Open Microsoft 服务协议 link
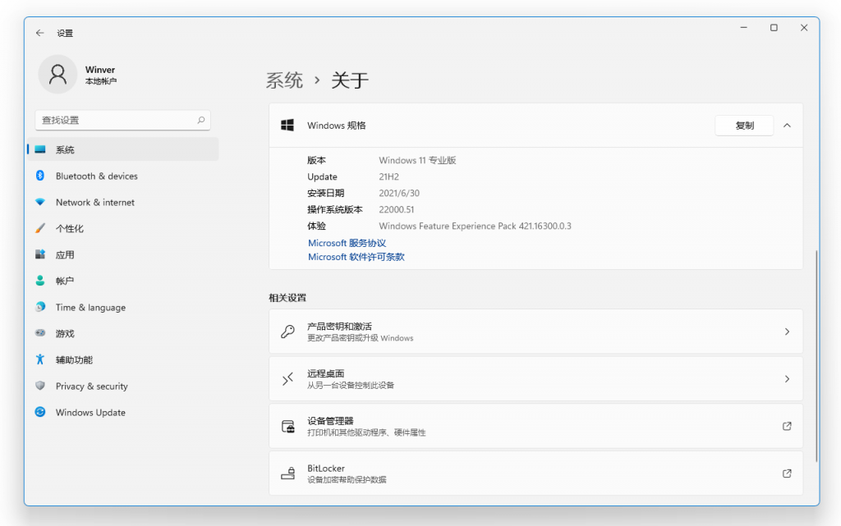841x526 pixels. 347,243
